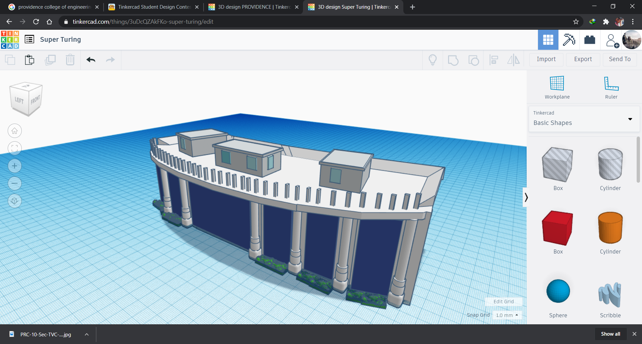Open a new browser tab

tap(413, 7)
